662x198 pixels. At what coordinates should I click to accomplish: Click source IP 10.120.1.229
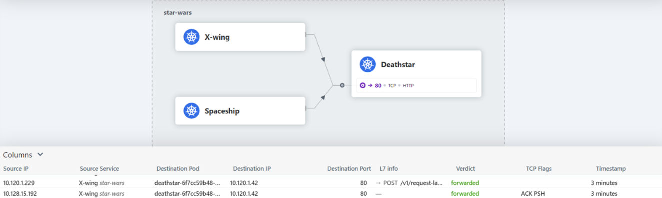19,183
